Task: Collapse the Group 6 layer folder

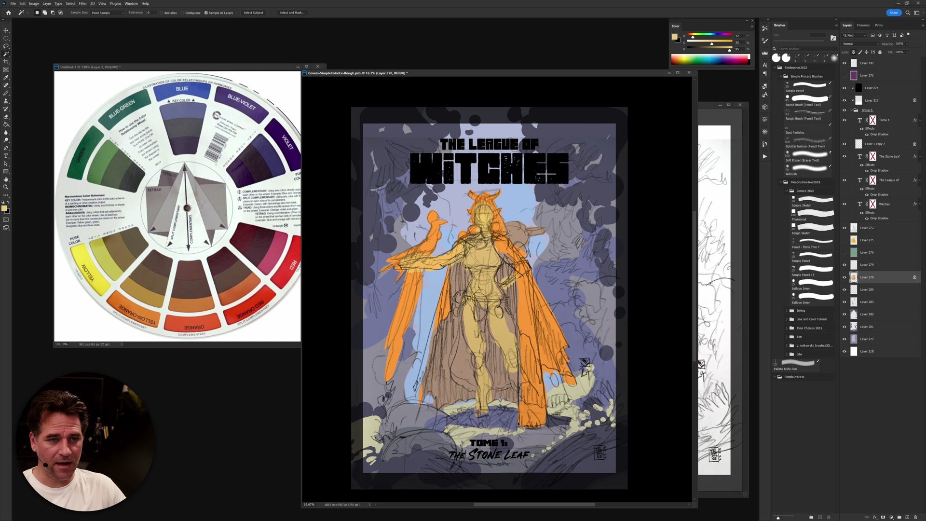Action: click(x=850, y=110)
